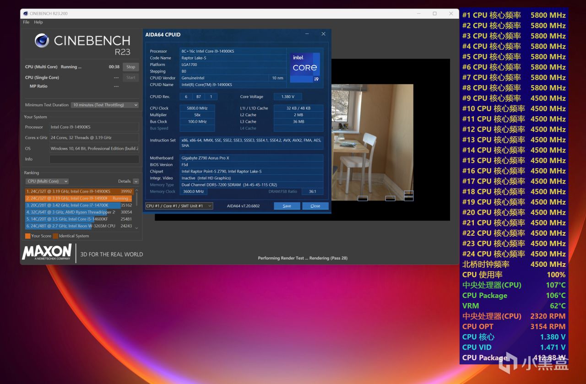Click the orange Your Score swatch
Image resolution: width=586 pixels, height=384 pixels.
pos(28,236)
